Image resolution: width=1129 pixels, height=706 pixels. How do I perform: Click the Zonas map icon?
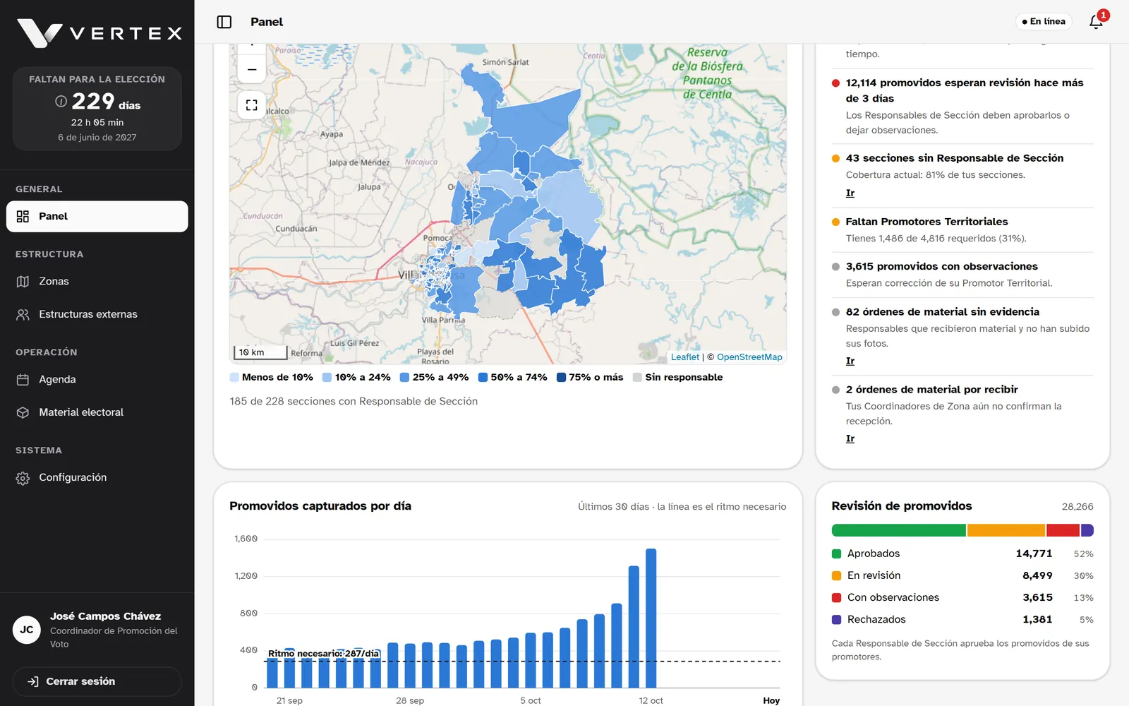23,282
